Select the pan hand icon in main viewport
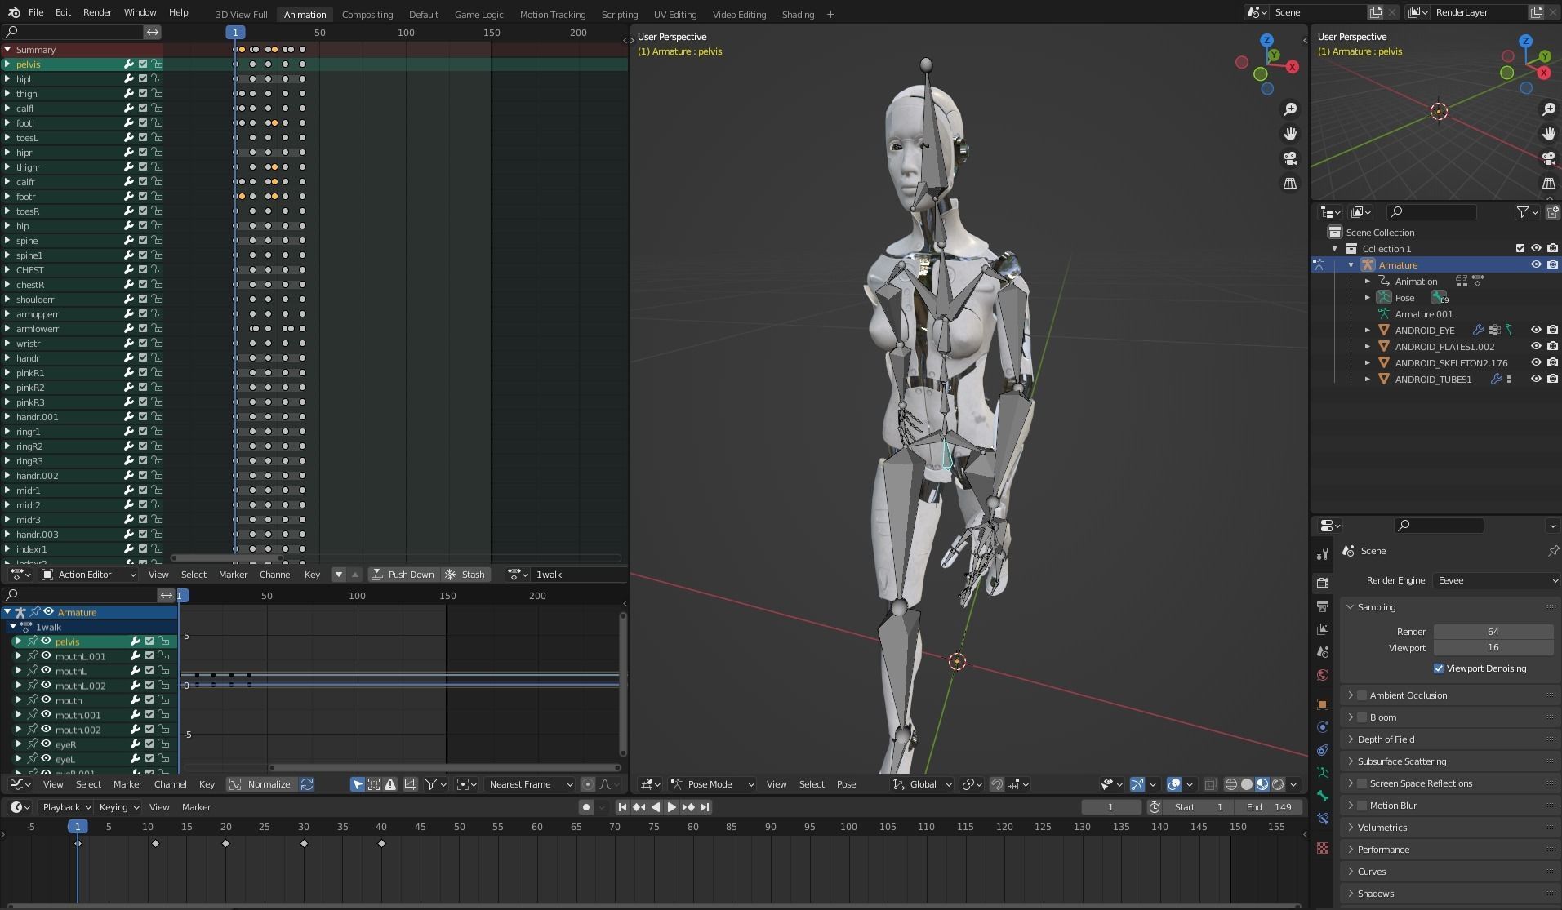 1290,134
